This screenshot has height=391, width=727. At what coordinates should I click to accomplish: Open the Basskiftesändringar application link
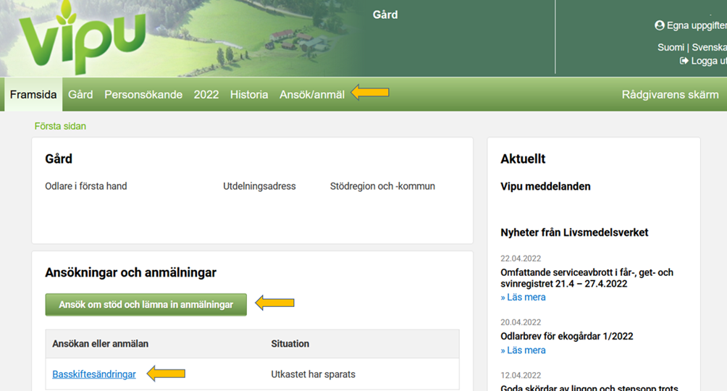pos(94,374)
